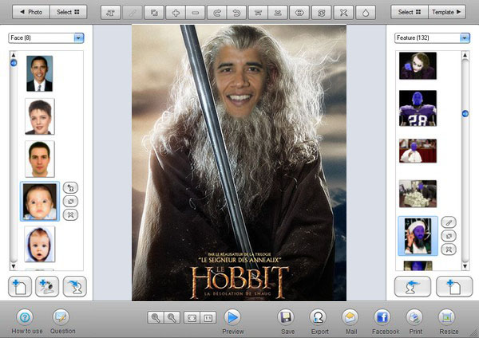The width and height of the screenshot is (479, 338).
Task: Expand the Face (8) dropdown
Action: coord(78,37)
